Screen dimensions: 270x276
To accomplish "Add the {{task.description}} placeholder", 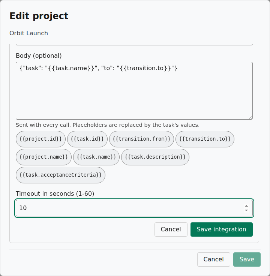I will (x=155, y=157).
